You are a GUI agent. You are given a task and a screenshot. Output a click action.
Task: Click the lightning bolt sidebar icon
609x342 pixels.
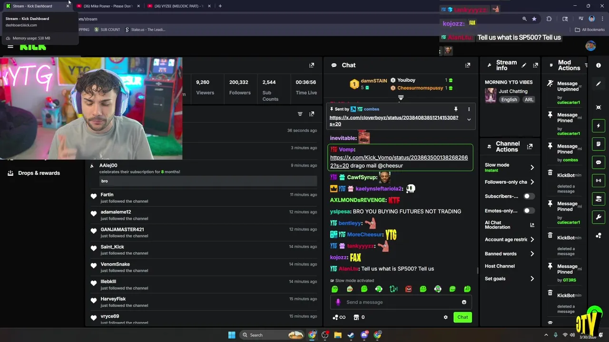pos(599,126)
